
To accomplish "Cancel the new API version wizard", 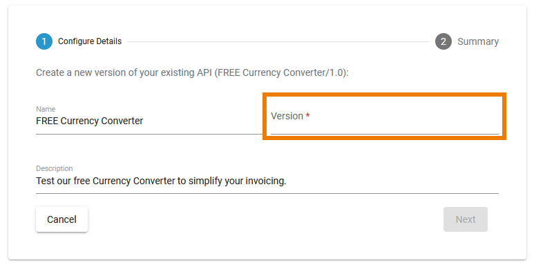I will pos(61,219).
